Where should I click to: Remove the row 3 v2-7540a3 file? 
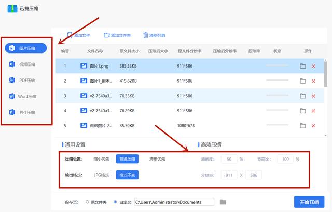click(313, 96)
